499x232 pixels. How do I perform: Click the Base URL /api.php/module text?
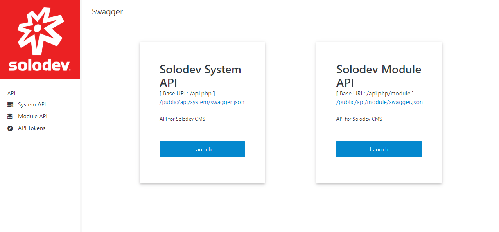(375, 94)
